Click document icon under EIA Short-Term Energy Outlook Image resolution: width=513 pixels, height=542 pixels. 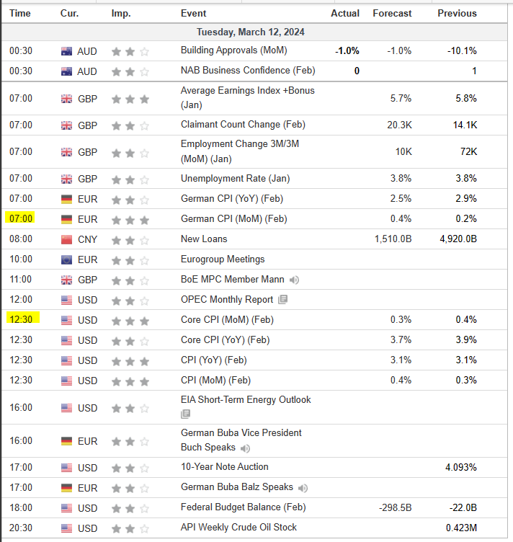tap(186, 414)
